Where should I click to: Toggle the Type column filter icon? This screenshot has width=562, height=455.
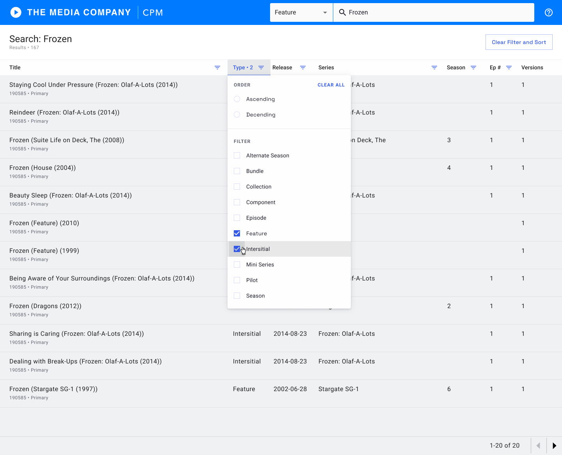261,67
